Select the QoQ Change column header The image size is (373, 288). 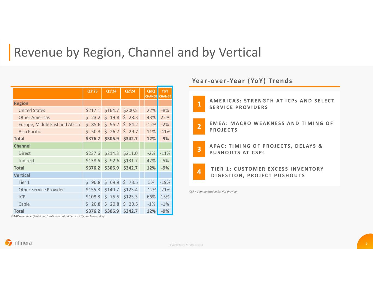pyautogui.click(x=151, y=93)
